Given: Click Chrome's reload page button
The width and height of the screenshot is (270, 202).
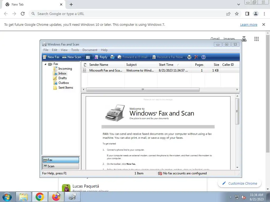Looking at the screenshot, I should click(x=23, y=14).
